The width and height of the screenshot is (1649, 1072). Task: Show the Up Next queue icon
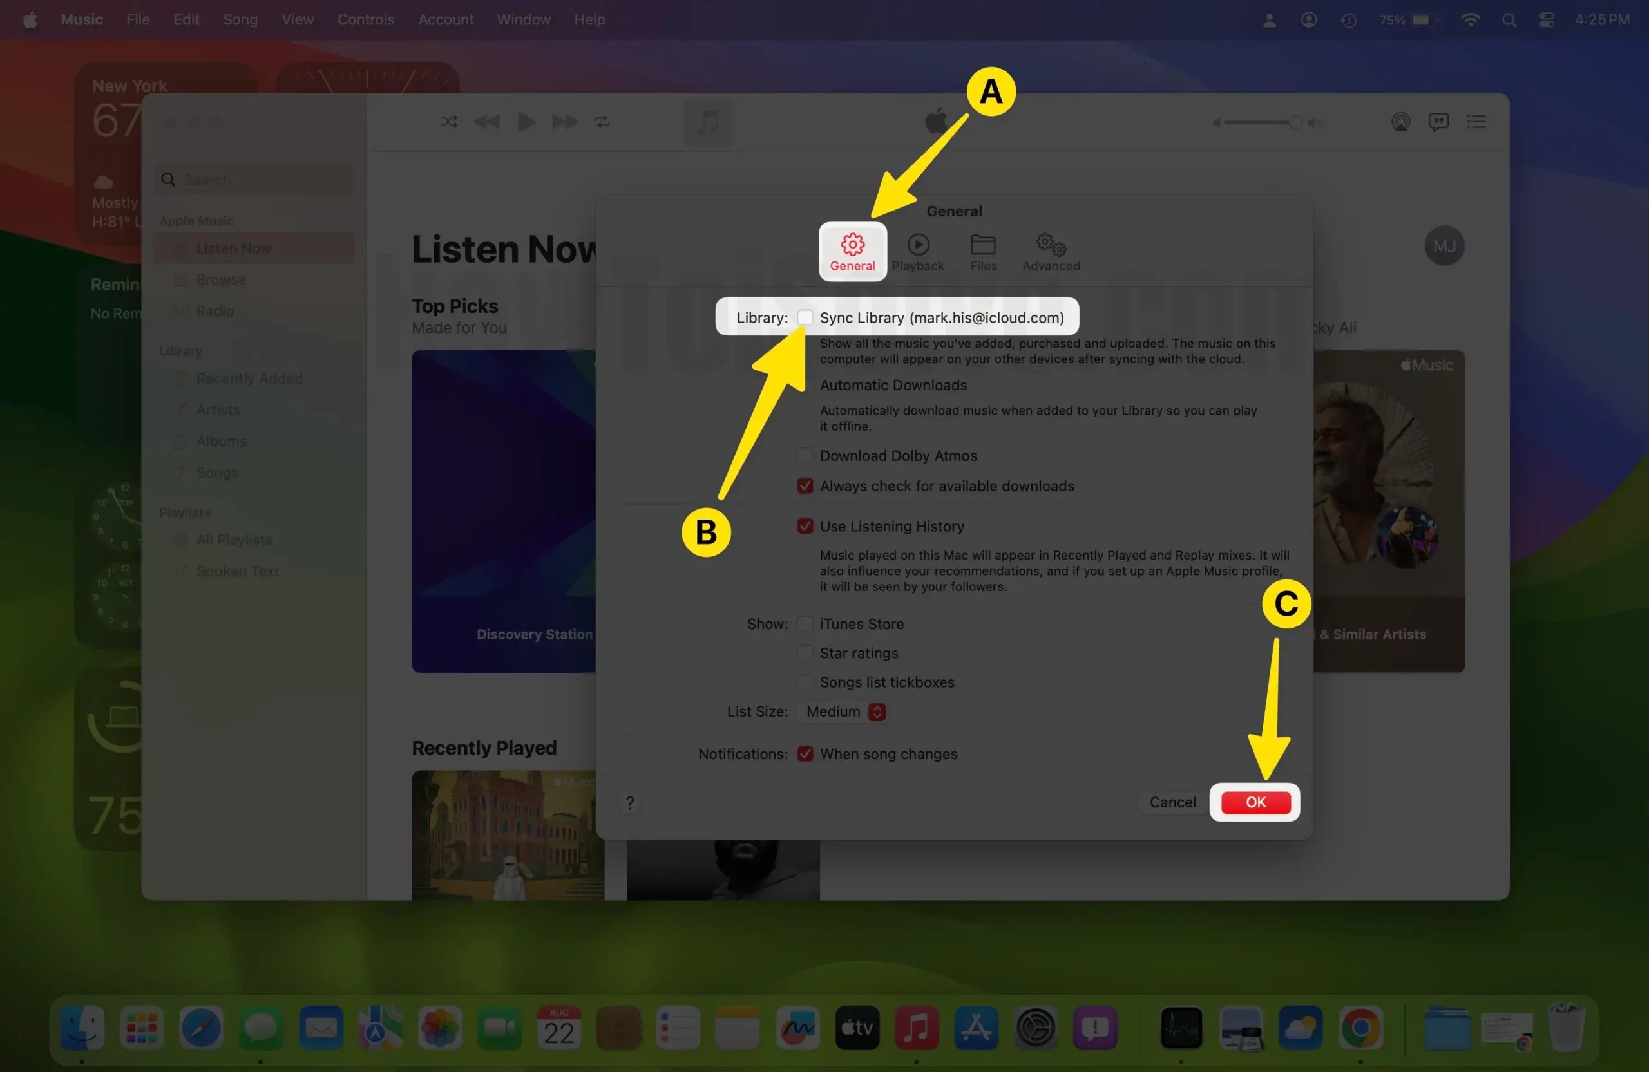point(1476,122)
